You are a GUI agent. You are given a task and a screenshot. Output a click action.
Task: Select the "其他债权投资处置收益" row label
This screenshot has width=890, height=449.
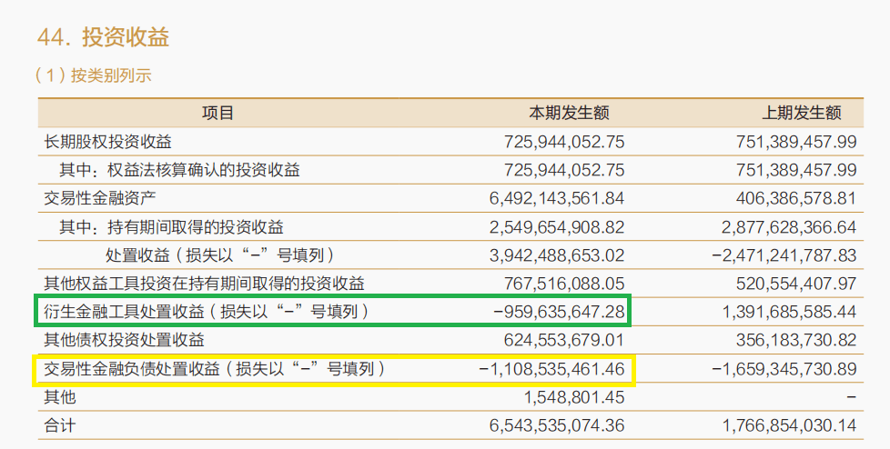pyautogui.click(x=125, y=341)
